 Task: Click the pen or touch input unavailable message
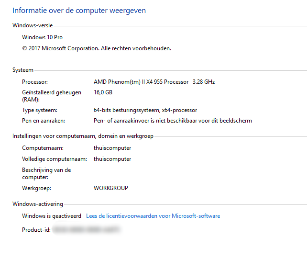click(x=172, y=121)
